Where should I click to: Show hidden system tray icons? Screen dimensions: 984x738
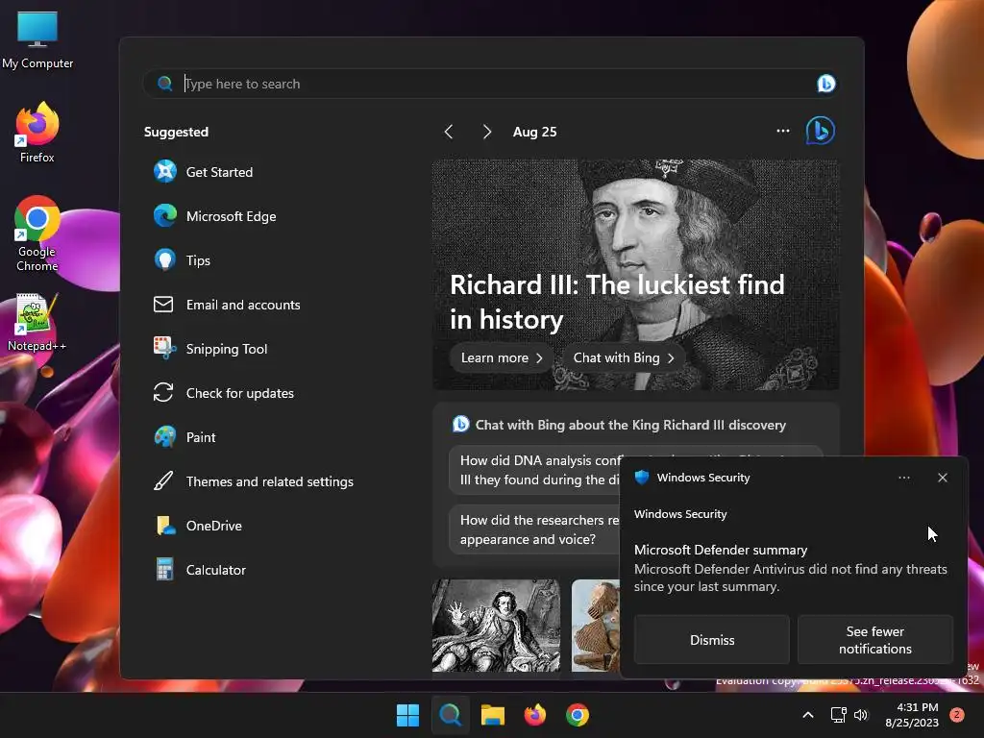pos(808,715)
